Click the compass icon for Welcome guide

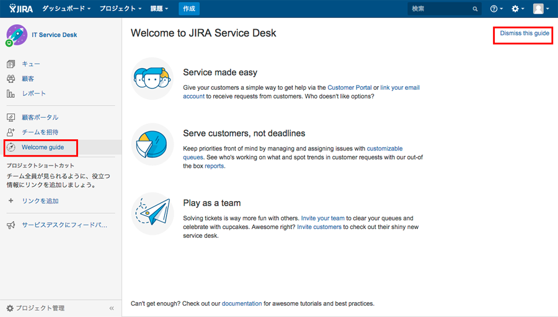click(x=11, y=147)
